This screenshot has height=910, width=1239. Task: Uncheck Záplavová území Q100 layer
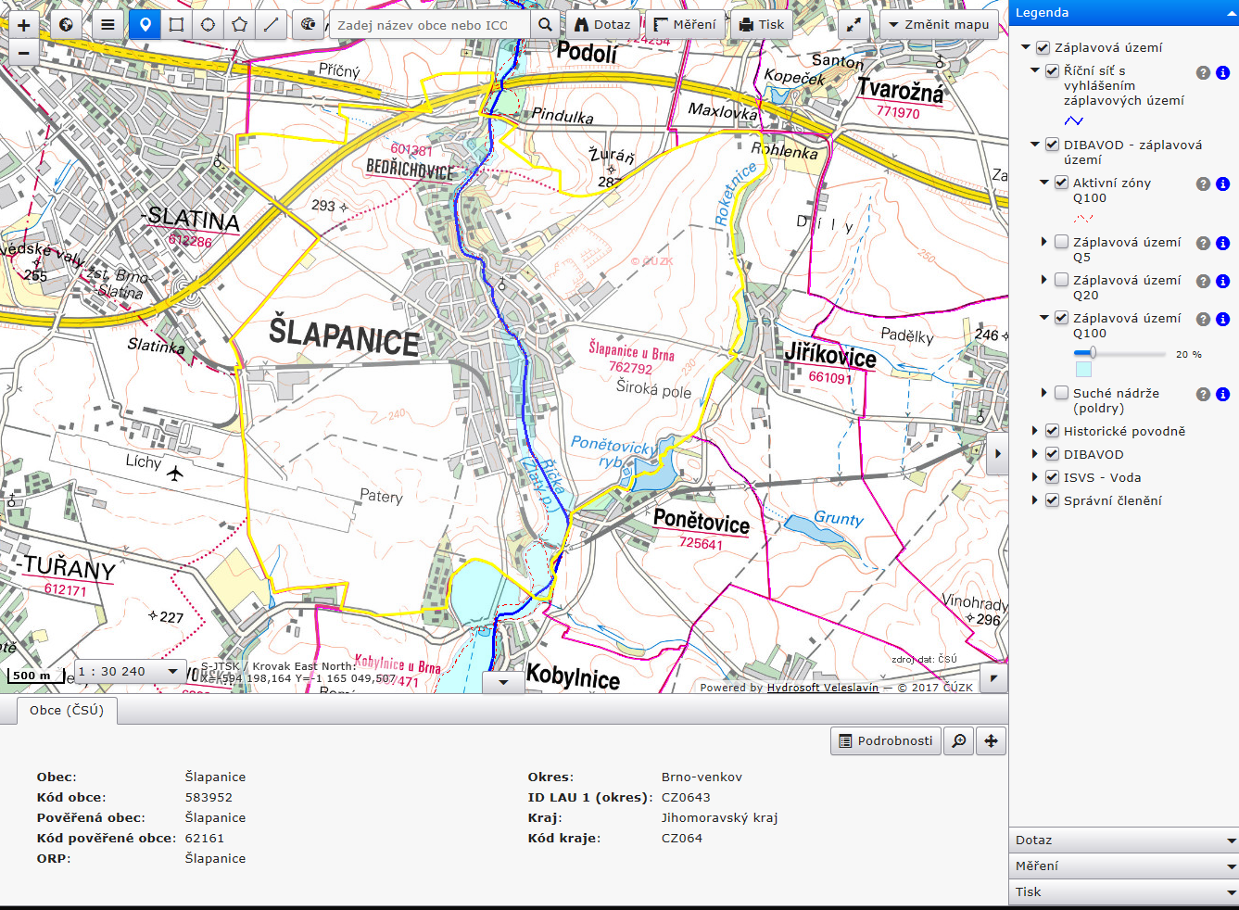click(1061, 318)
